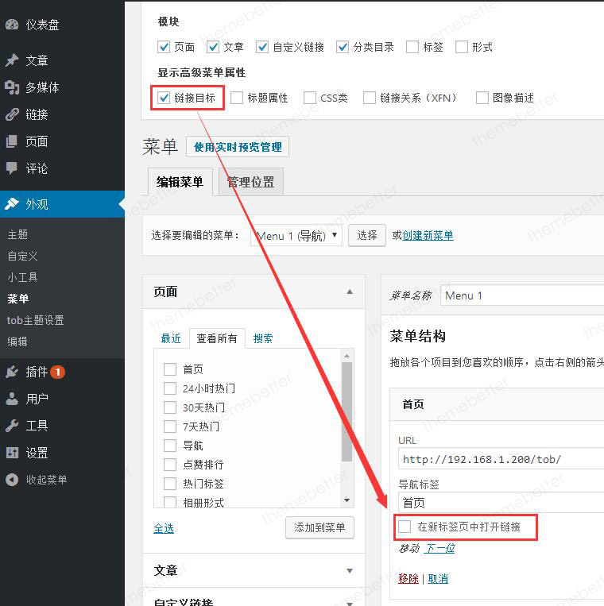
Task: Open the Plugins plug icon (插件)
Action: (x=12, y=372)
